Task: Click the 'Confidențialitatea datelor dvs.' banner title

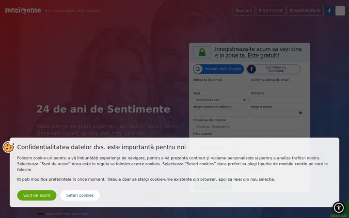Action: [x=101, y=147]
